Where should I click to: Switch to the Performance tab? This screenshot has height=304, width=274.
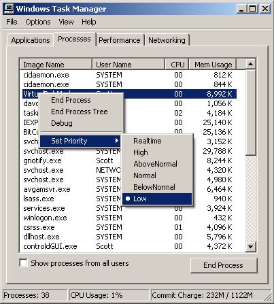120,40
